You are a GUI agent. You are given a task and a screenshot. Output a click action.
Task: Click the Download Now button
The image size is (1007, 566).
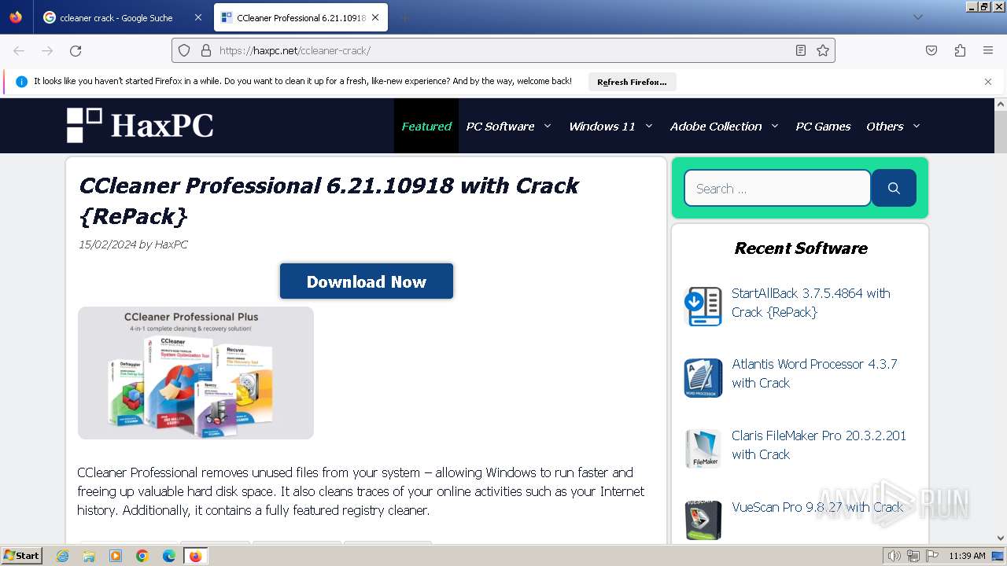(367, 281)
